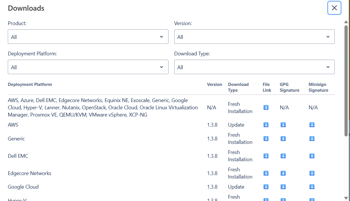The image size is (350, 201).
Task: Download the Minisign signature for Dell EMC
Action: pyautogui.click(x=312, y=156)
